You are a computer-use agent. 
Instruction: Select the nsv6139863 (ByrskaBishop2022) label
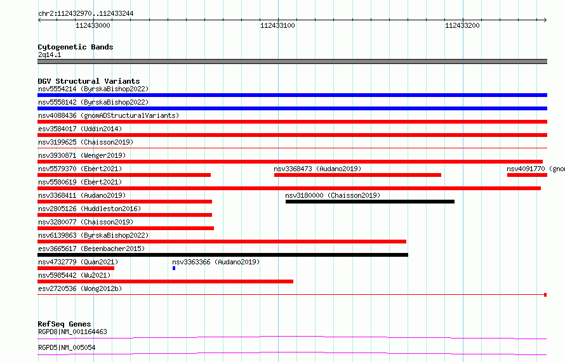[x=93, y=235]
